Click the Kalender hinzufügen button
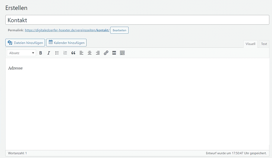This screenshot has height=158, width=272. pos(66,43)
